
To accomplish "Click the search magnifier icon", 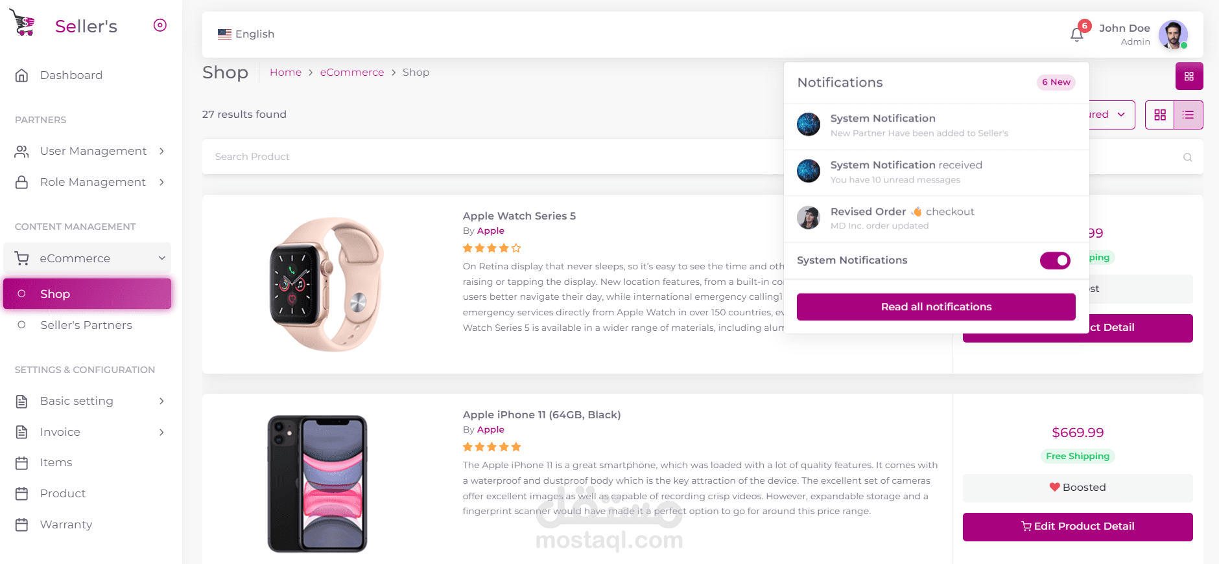I will [1187, 157].
